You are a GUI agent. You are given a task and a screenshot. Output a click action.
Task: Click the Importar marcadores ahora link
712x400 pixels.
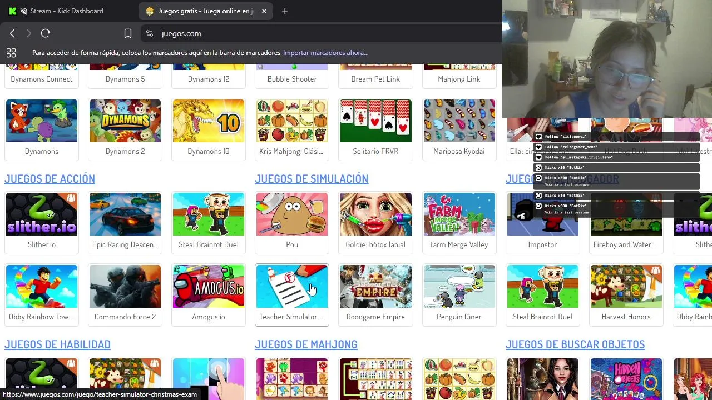pos(325,53)
